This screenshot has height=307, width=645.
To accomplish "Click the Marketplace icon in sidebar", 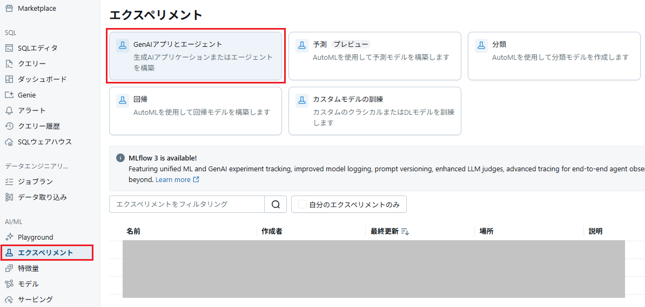I will pos(9,9).
